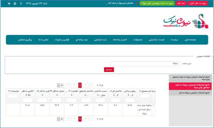
Task: Click the Instagram icon in top bar
Action: (x=15, y=4)
